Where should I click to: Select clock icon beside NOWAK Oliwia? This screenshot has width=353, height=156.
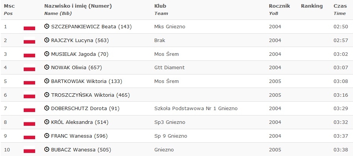pyautogui.click(x=47, y=67)
